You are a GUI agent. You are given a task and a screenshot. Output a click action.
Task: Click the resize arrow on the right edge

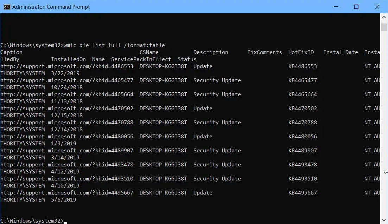click(386, 172)
